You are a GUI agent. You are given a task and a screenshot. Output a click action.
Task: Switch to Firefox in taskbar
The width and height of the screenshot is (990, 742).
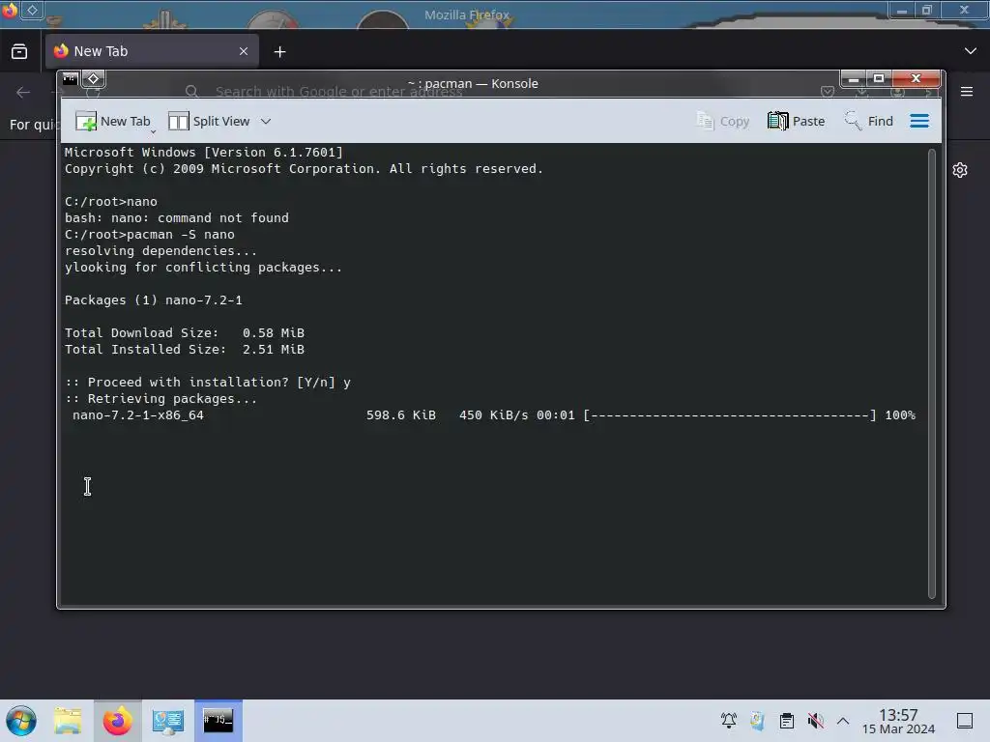point(117,721)
